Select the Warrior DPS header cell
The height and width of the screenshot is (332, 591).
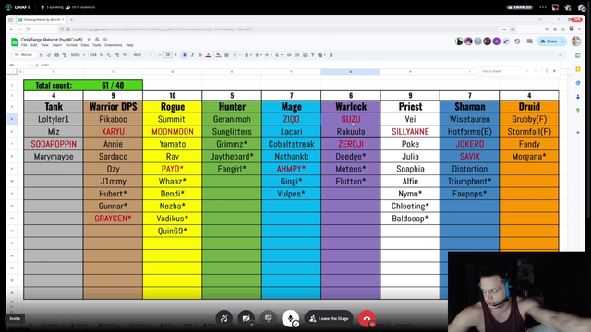coord(113,107)
